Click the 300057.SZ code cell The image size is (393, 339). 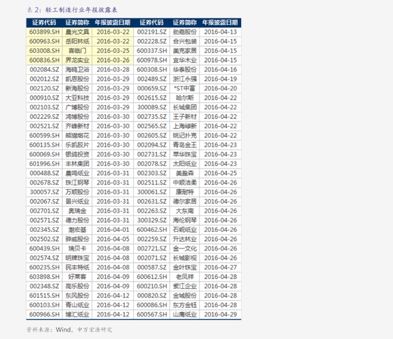click(44, 192)
